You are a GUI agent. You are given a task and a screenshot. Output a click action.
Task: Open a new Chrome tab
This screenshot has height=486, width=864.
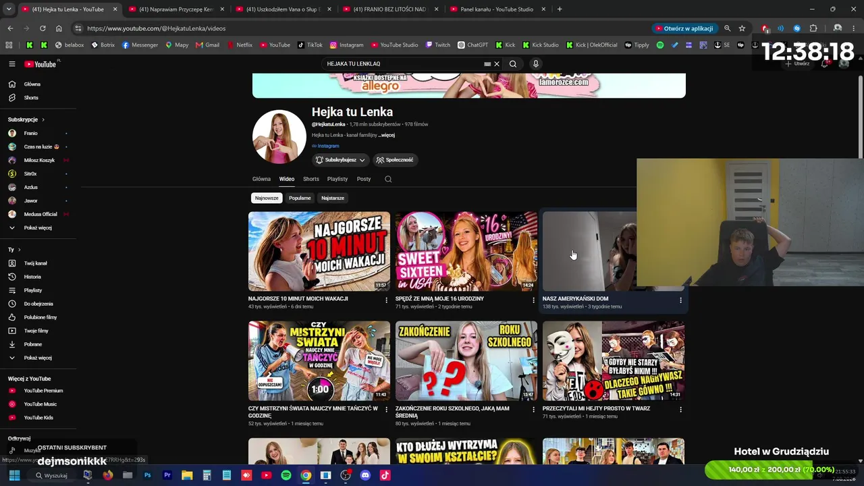tap(560, 9)
